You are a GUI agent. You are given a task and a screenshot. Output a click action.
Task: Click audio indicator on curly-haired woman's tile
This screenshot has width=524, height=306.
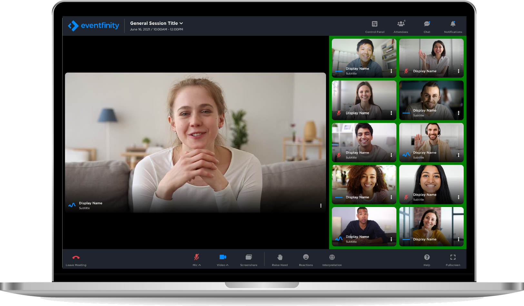point(339,197)
